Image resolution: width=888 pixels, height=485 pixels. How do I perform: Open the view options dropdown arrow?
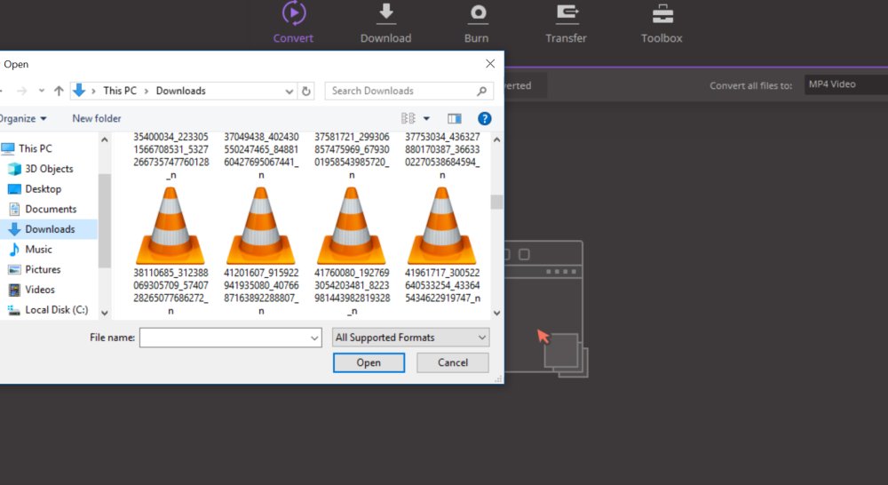(x=426, y=118)
